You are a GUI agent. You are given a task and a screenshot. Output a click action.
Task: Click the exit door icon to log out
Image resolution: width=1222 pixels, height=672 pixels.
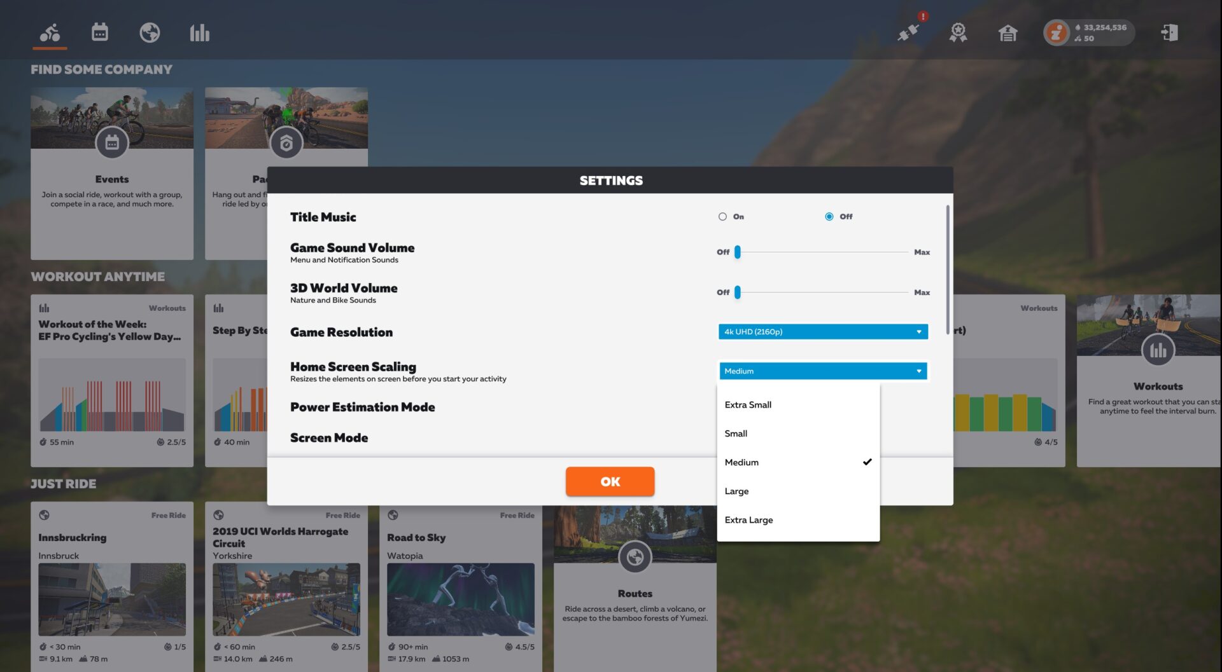click(x=1171, y=33)
